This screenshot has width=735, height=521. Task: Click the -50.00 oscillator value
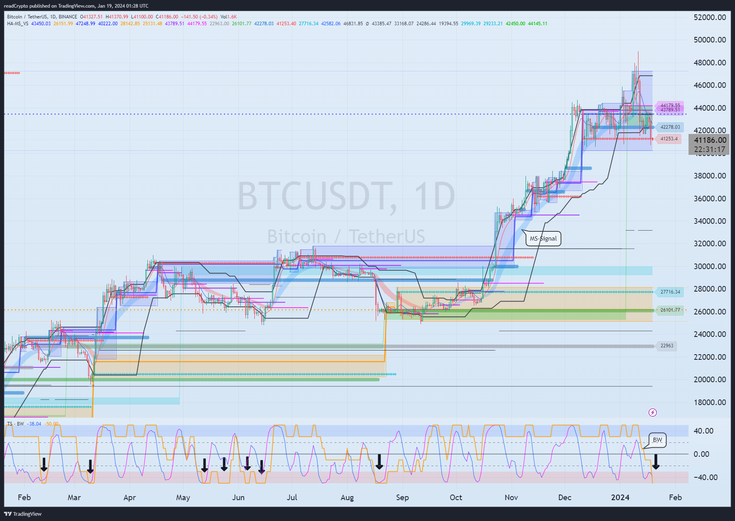(x=51, y=424)
